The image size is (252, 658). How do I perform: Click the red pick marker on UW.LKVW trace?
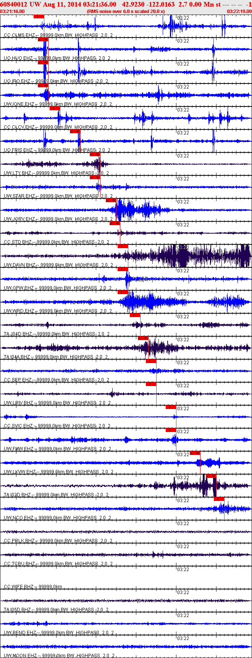(x=195, y=453)
